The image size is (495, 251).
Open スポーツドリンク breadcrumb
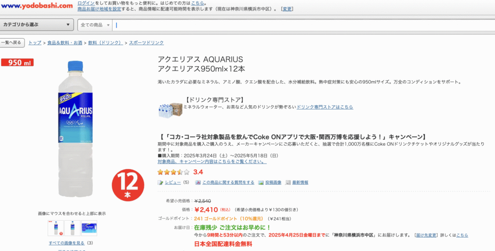coord(146,42)
